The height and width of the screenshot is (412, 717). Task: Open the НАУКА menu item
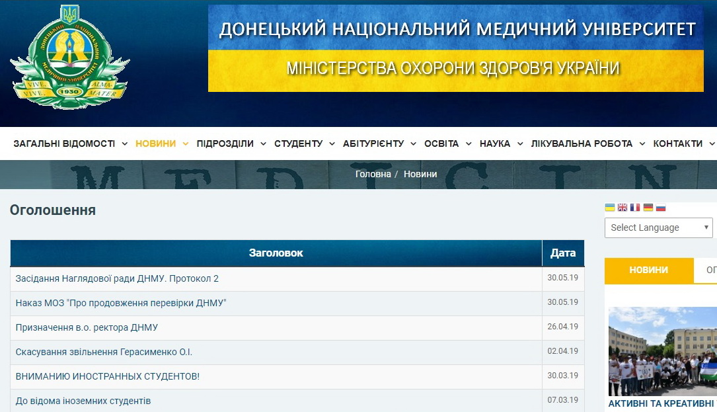(495, 144)
